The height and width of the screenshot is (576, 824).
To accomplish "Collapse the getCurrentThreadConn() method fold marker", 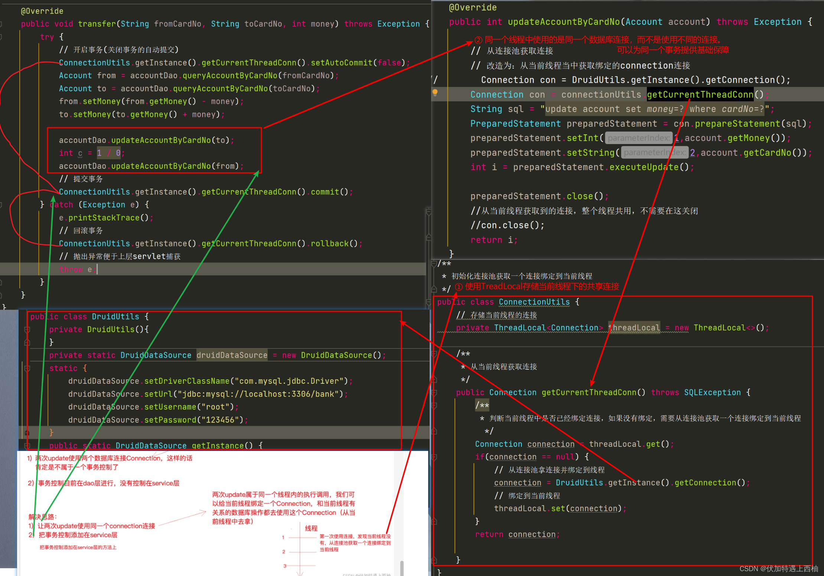I will (x=434, y=393).
